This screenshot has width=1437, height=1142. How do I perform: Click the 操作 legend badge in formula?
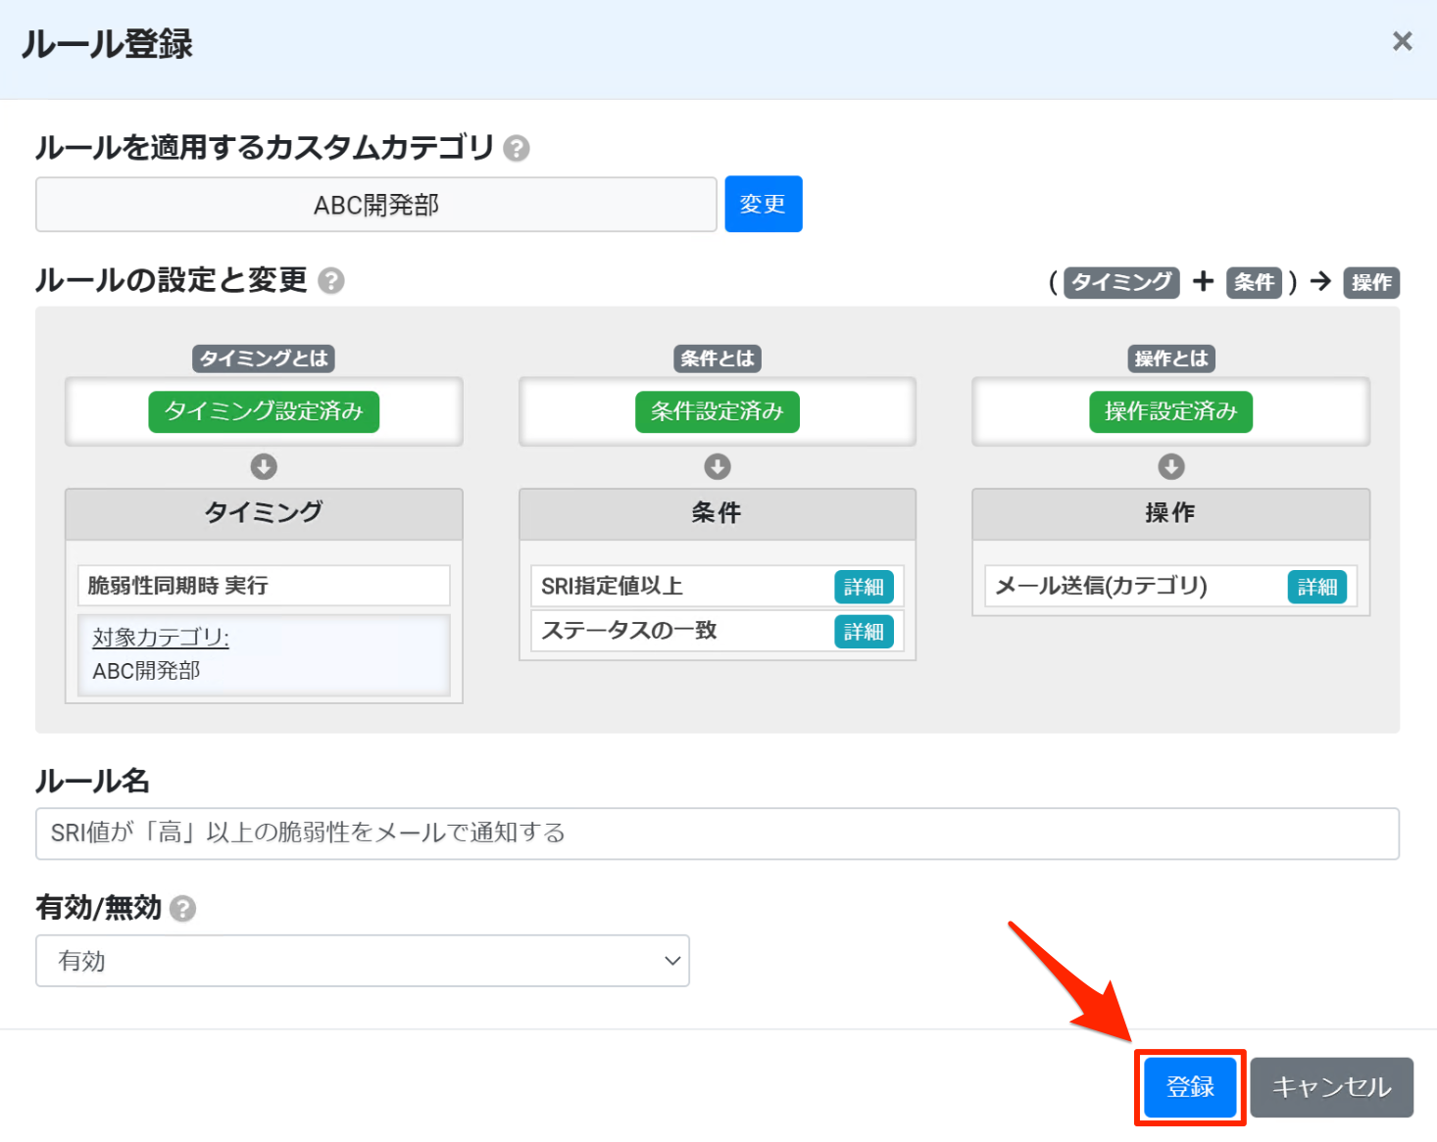pos(1371,282)
